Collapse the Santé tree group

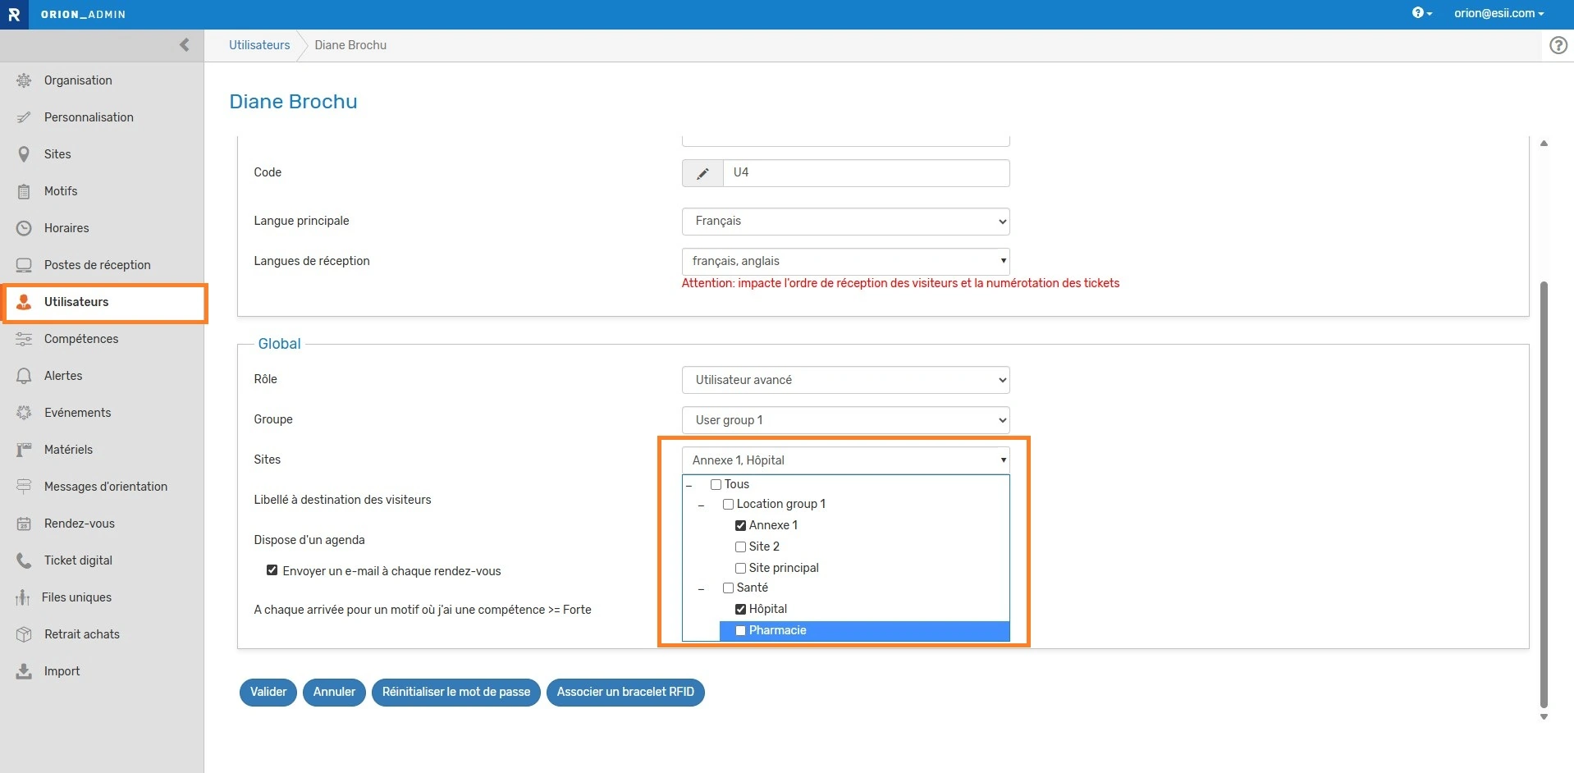[701, 589]
